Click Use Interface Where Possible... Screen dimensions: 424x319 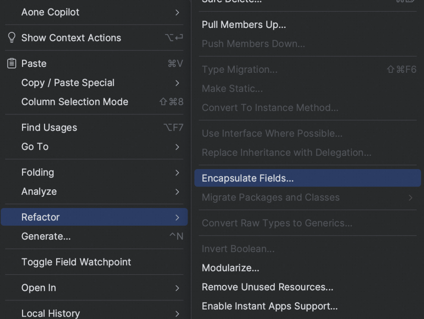coord(308,133)
